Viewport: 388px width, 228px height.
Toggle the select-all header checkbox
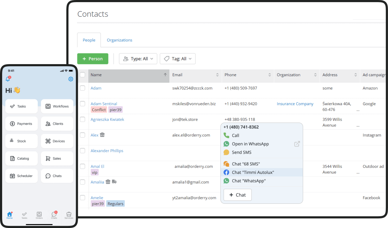[82, 75]
